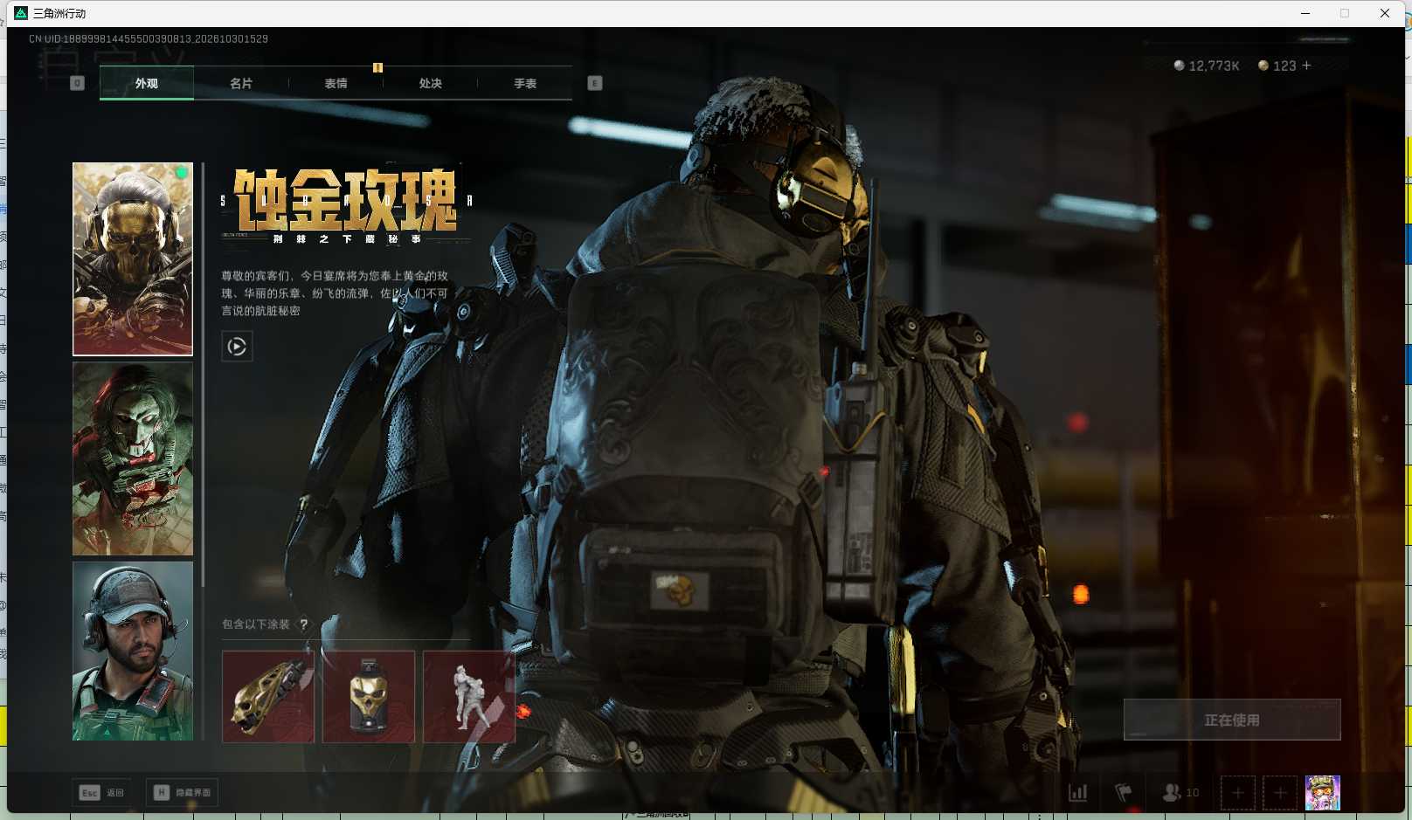This screenshot has height=820, width=1412.
Task: Click the gold coin icon beside 123
Action: [x=1263, y=65]
